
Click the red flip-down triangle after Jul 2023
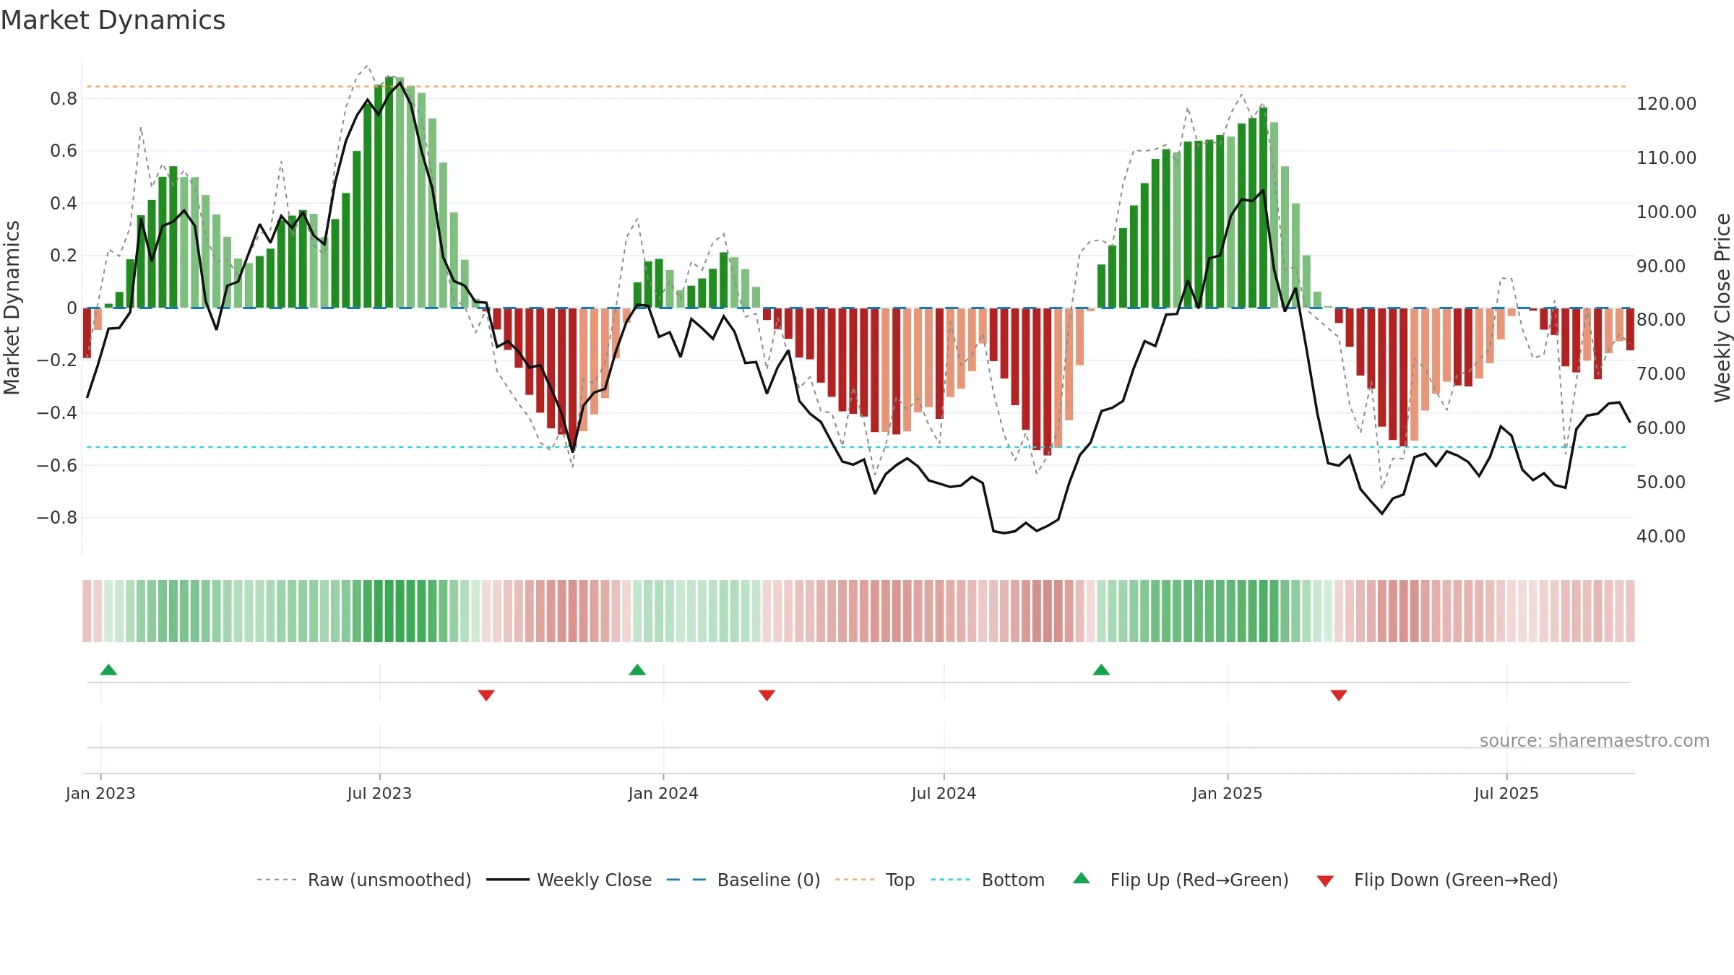click(486, 695)
